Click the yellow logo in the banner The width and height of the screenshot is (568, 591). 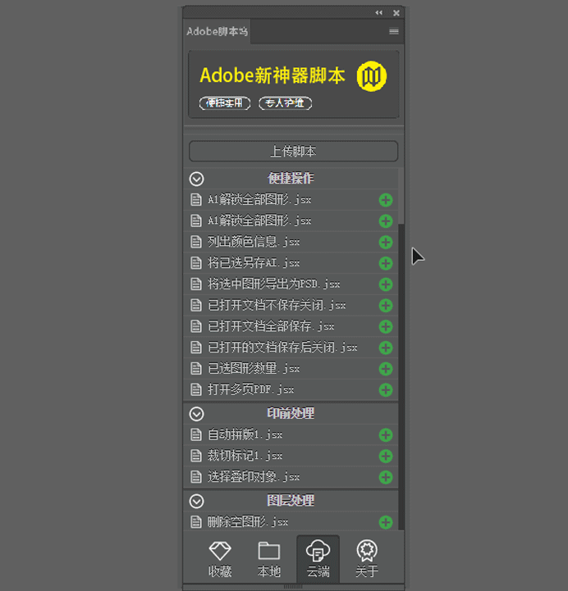coord(371,77)
